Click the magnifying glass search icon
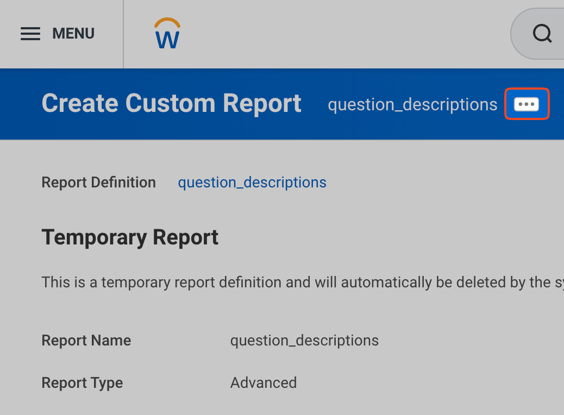 tap(542, 34)
